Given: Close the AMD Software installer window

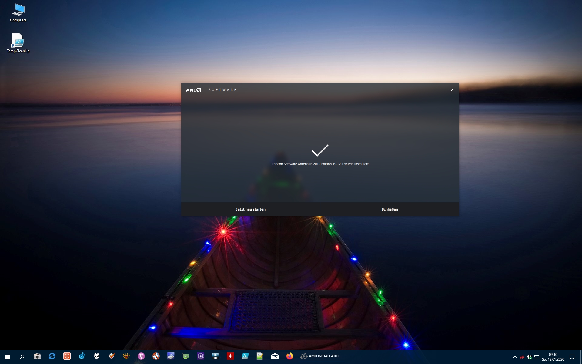Looking at the screenshot, I should point(452,90).
